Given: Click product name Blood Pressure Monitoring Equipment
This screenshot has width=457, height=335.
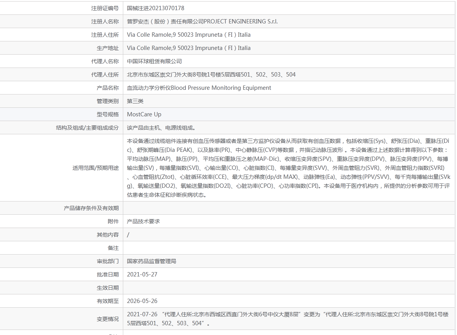Looking at the screenshot, I should (x=199, y=88).
